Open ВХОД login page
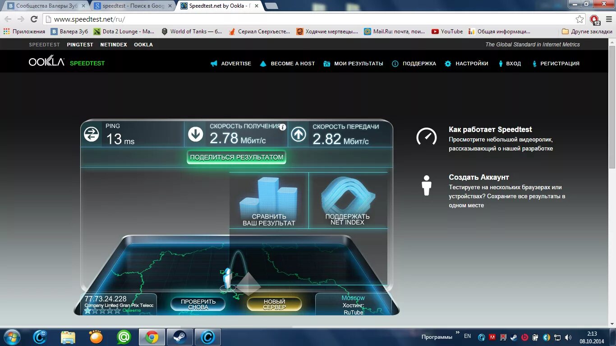The height and width of the screenshot is (346, 616). click(510, 64)
